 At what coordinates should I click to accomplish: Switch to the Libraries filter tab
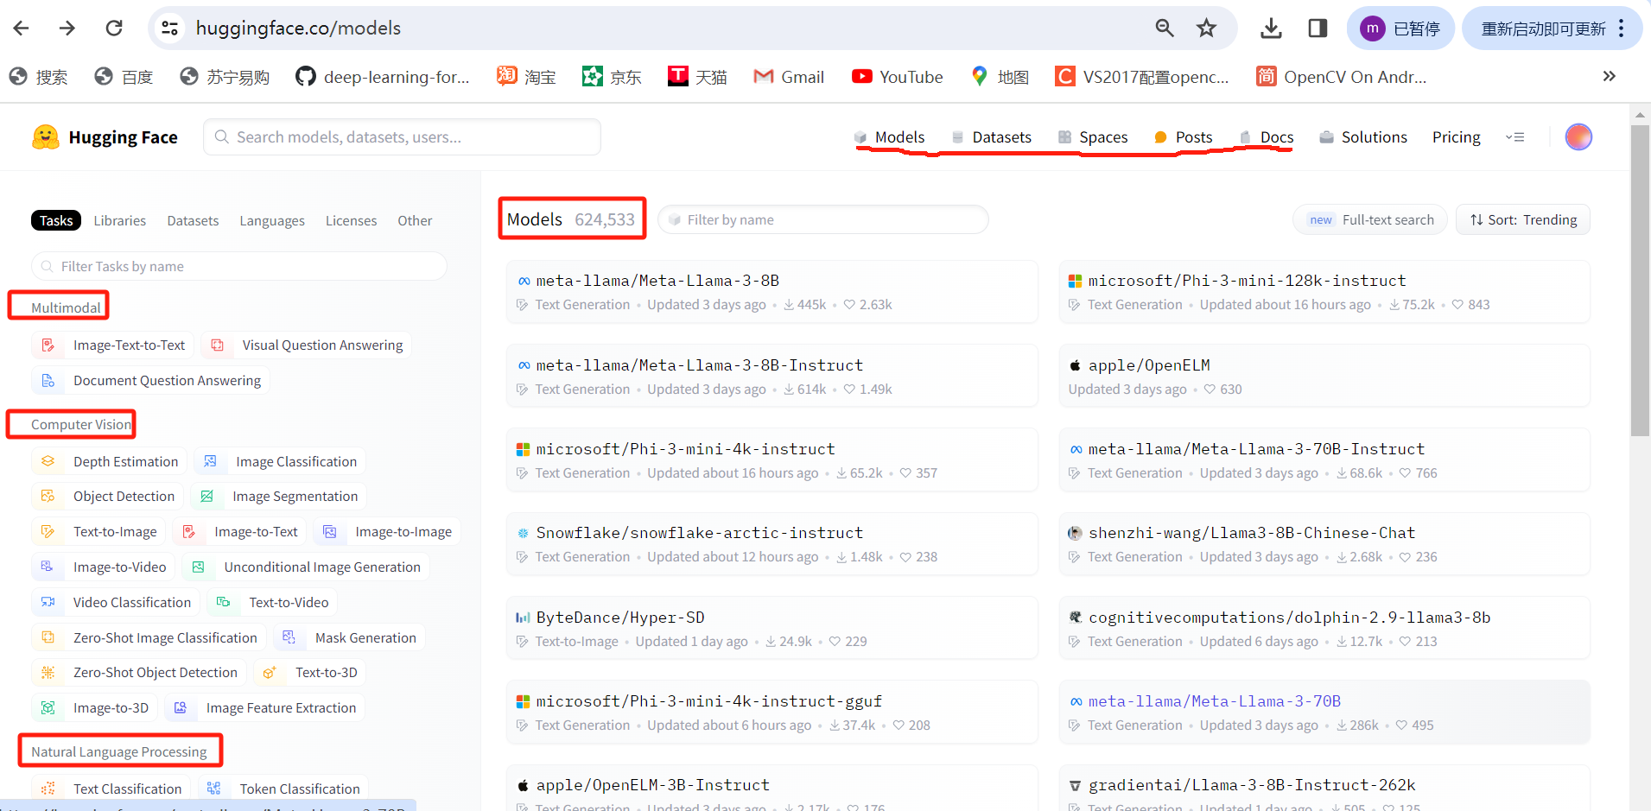point(120,220)
